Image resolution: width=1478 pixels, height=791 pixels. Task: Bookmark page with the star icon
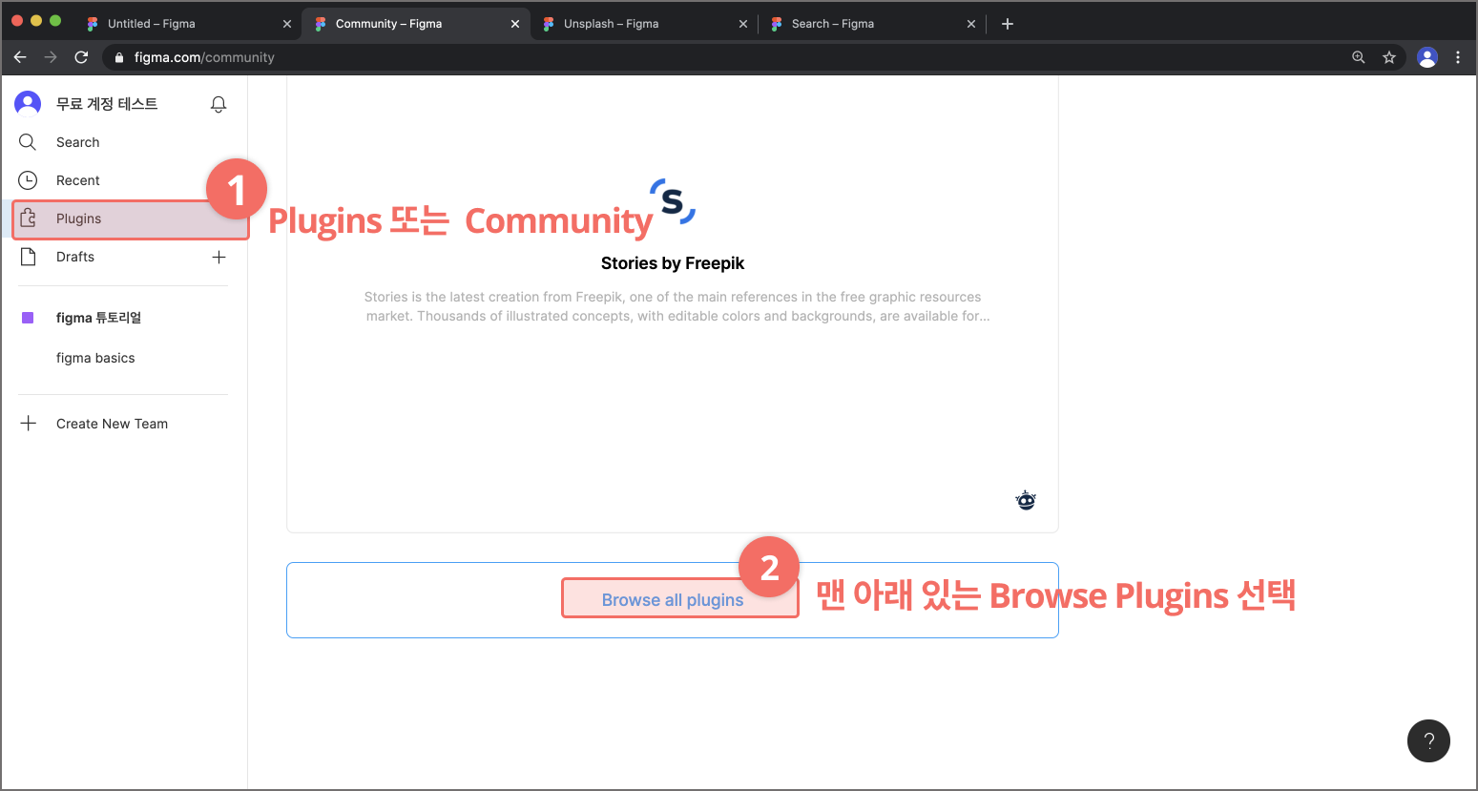(x=1389, y=57)
